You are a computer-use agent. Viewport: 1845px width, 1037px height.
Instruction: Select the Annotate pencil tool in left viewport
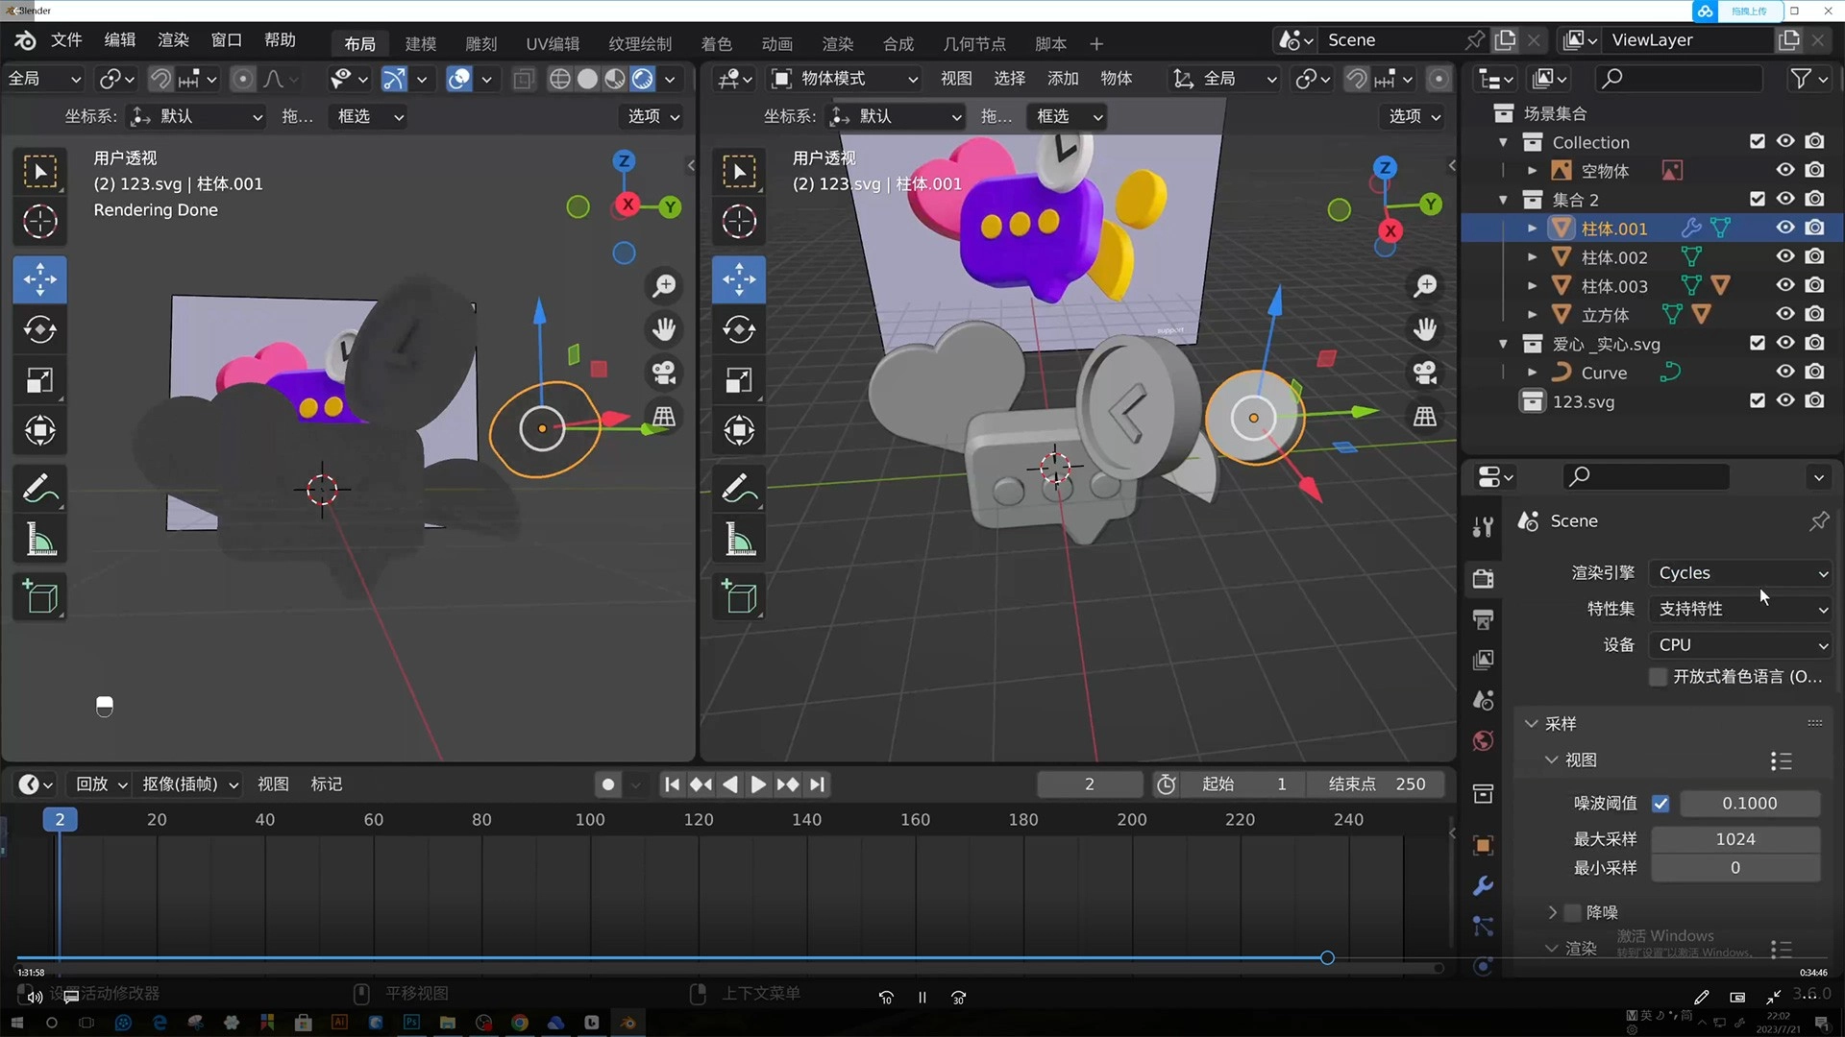coord(39,489)
